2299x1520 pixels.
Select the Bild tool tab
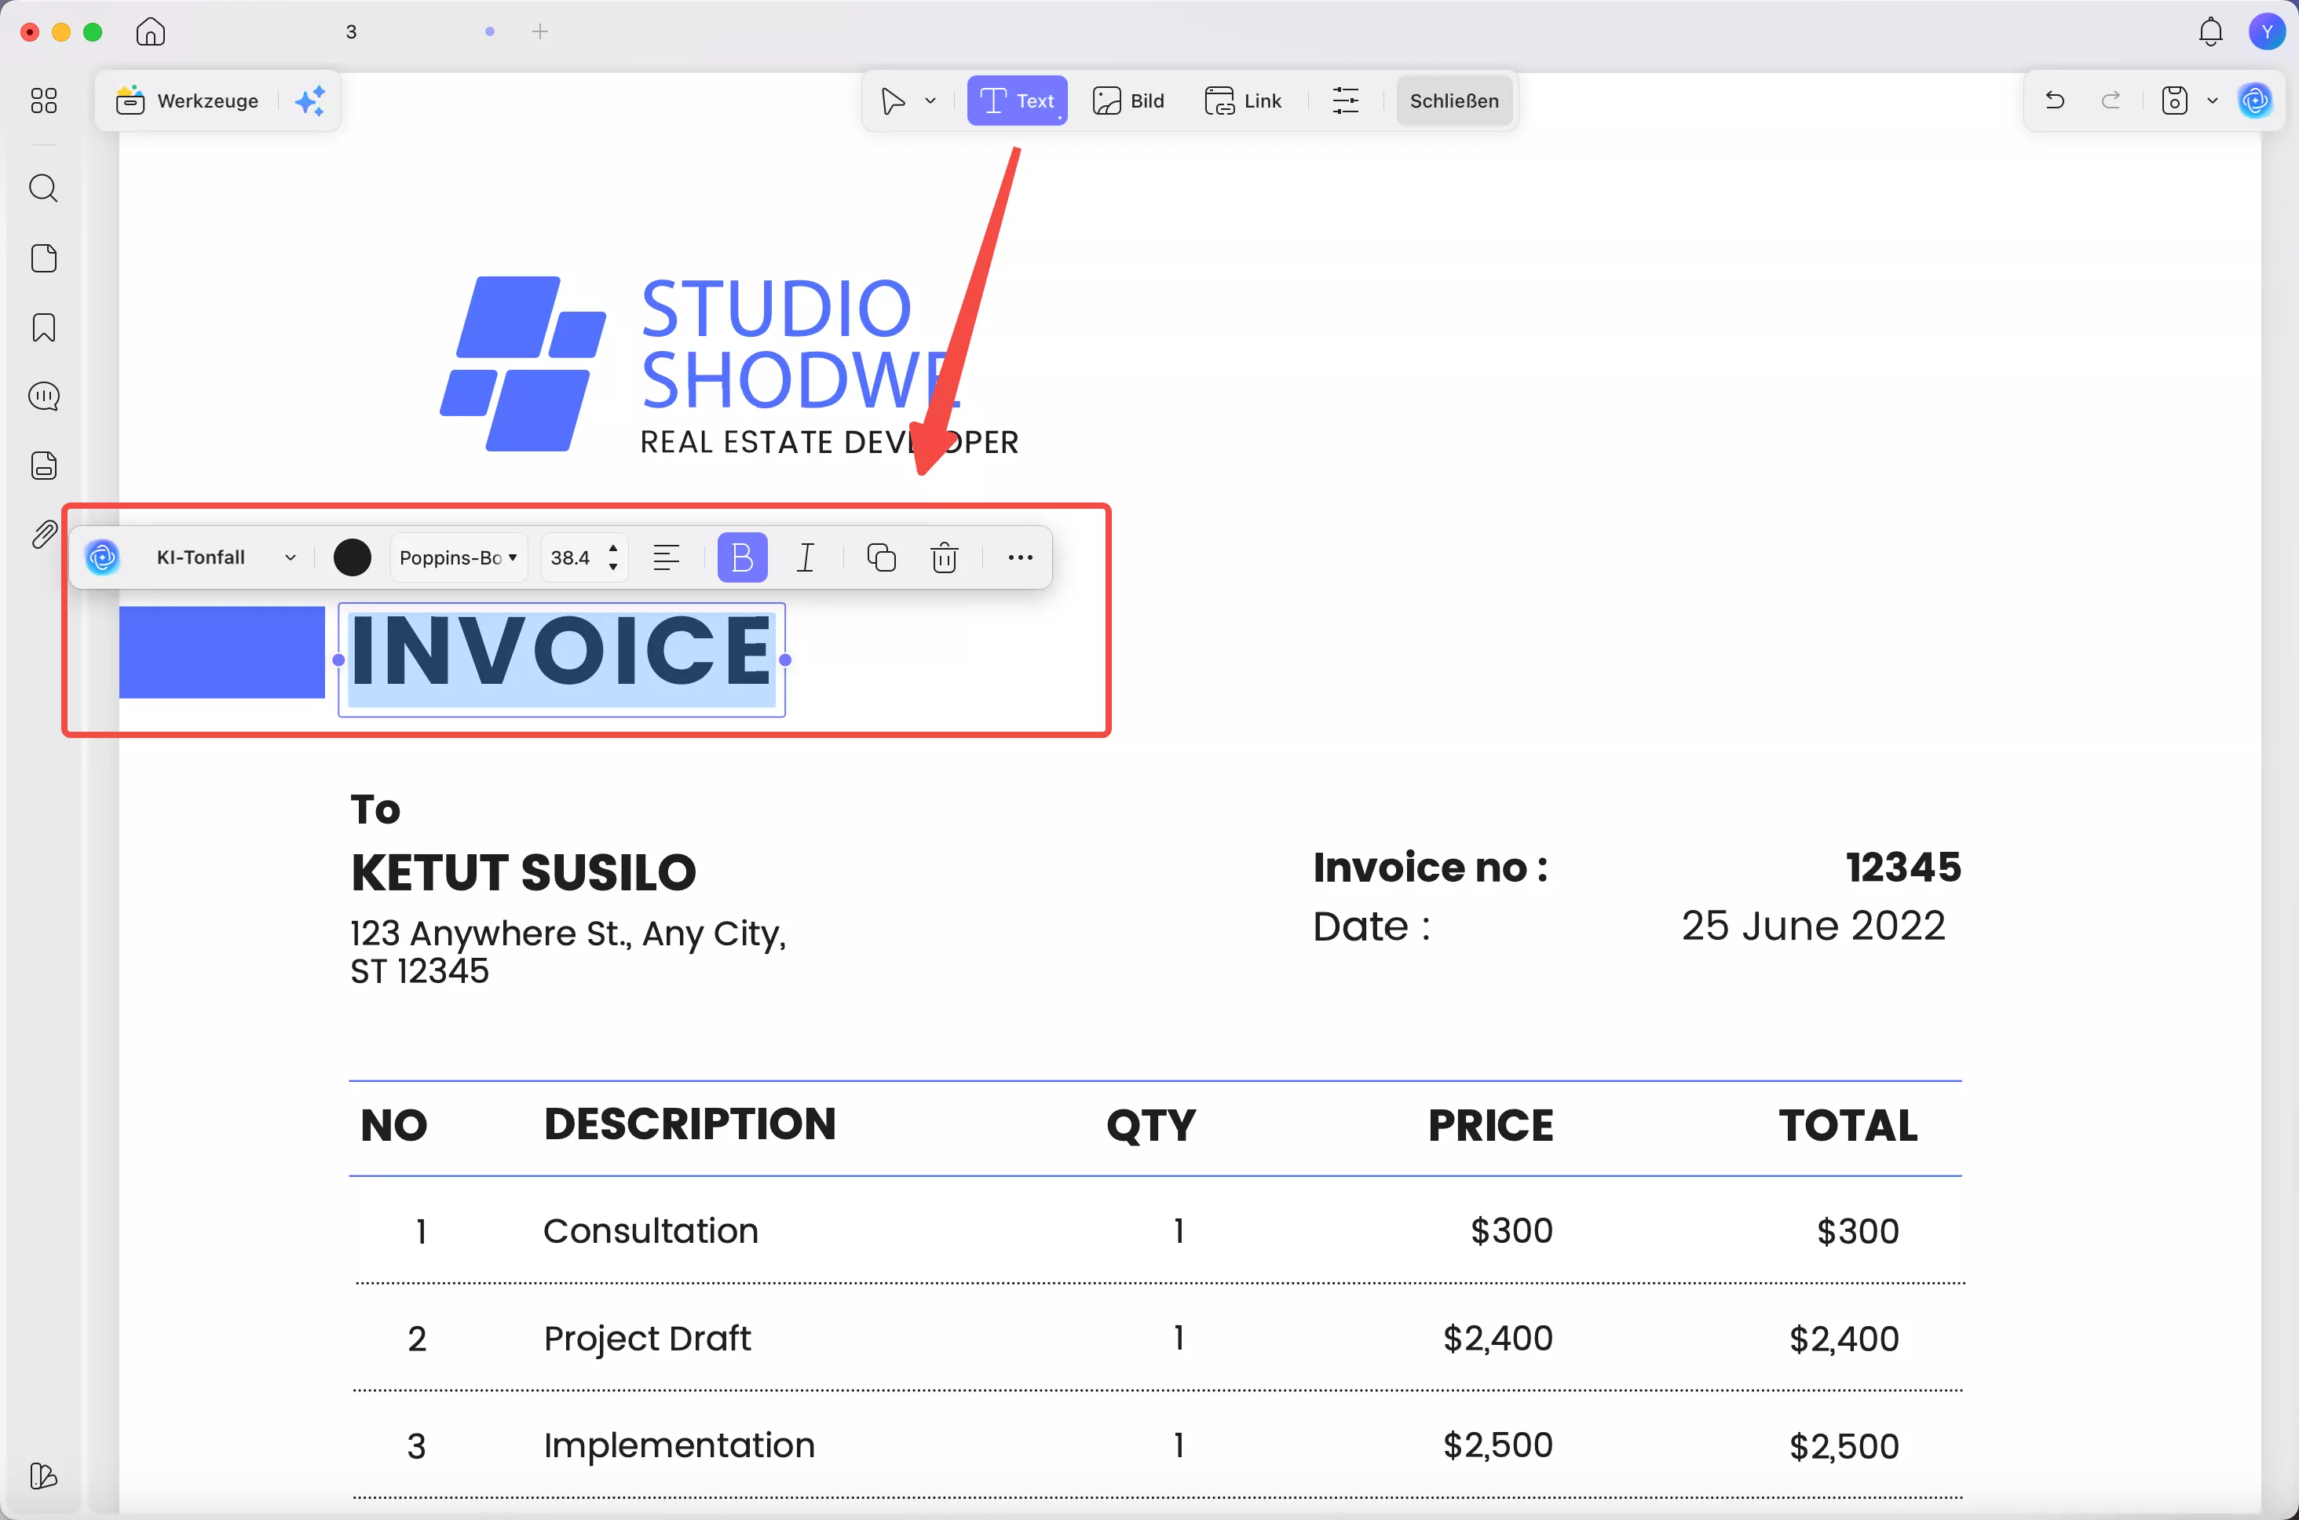[1128, 100]
